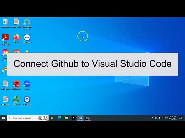Expand the hidden tray icons chevron
185x138 pixels.
coord(152,118)
